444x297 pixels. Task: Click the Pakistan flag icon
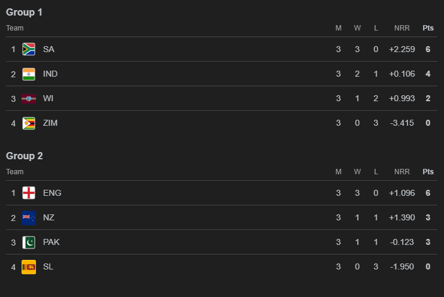point(28,242)
